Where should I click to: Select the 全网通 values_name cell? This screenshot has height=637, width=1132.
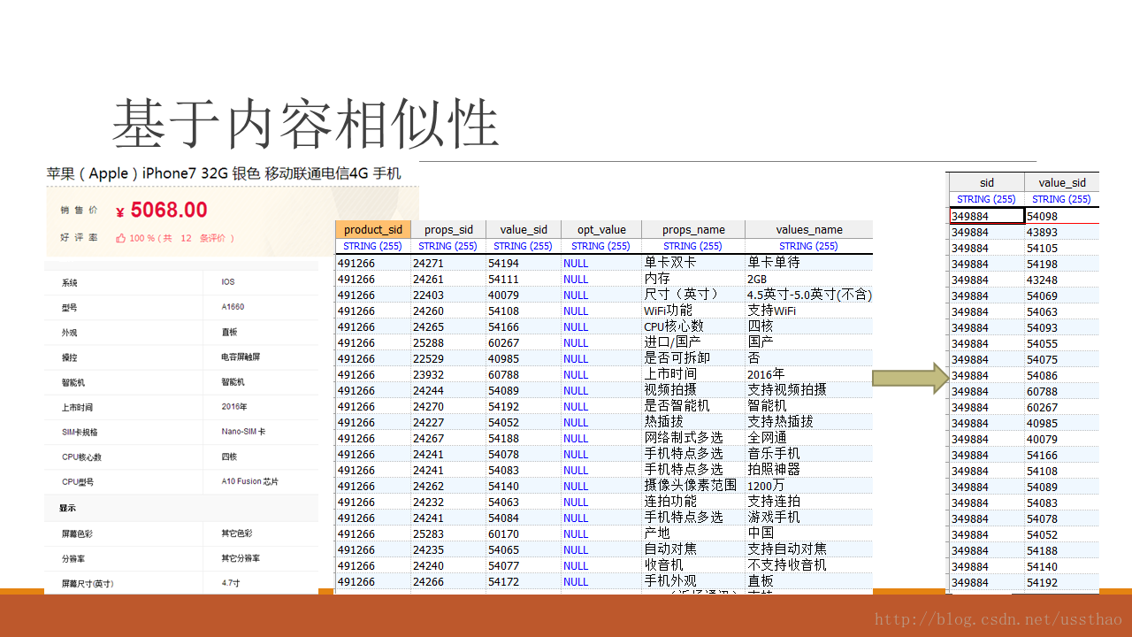pos(809,438)
